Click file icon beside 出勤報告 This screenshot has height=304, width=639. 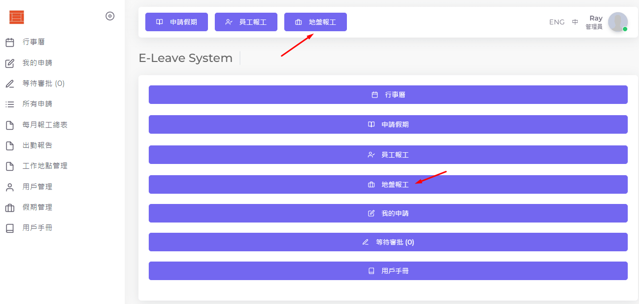point(10,145)
